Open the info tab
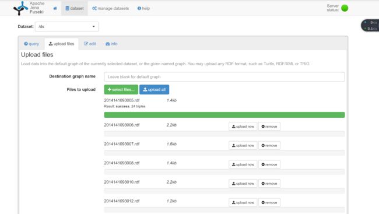The image size is (379, 214). pyautogui.click(x=111, y=44)
